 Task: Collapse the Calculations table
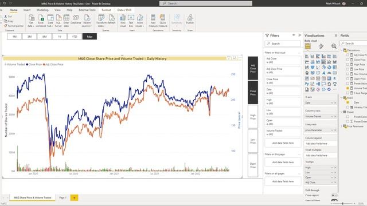(342, 50)
